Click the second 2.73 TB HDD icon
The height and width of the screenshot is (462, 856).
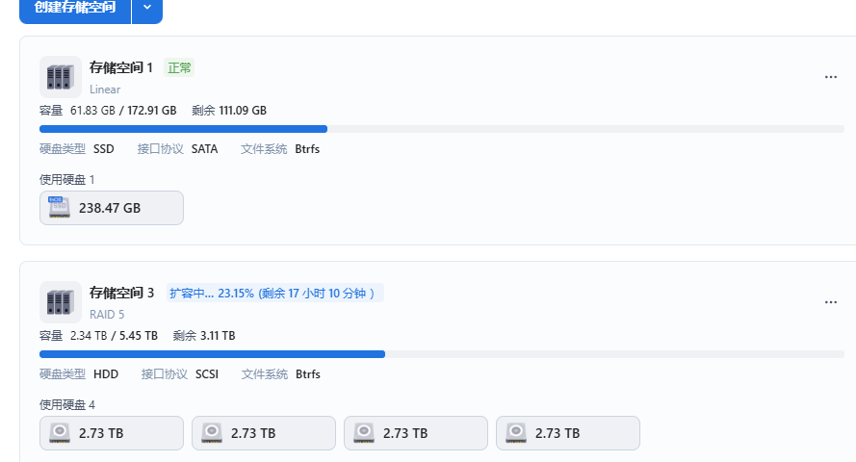click(212, 433)
